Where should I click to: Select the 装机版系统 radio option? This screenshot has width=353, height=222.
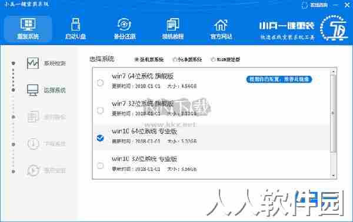point(136,59)
